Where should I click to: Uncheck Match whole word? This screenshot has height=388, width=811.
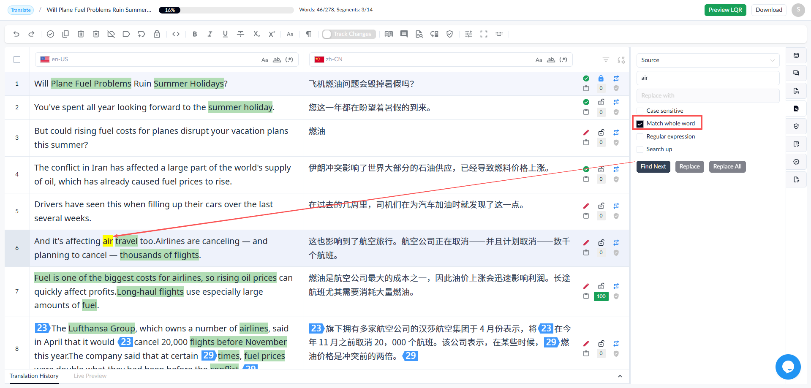[640, 124]
